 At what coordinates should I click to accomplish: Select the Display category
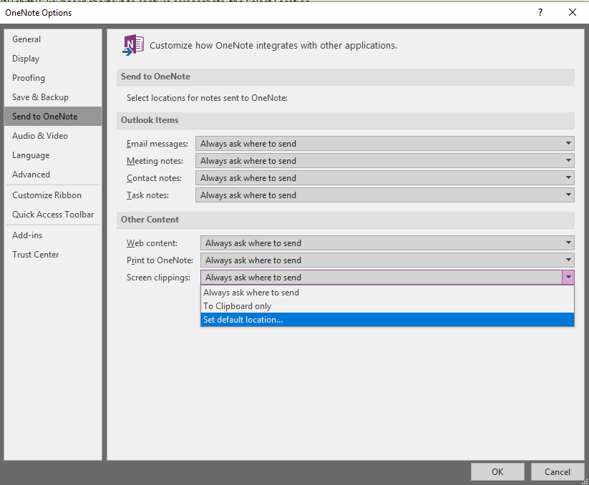pyautogui.click(x=53, y=59)
